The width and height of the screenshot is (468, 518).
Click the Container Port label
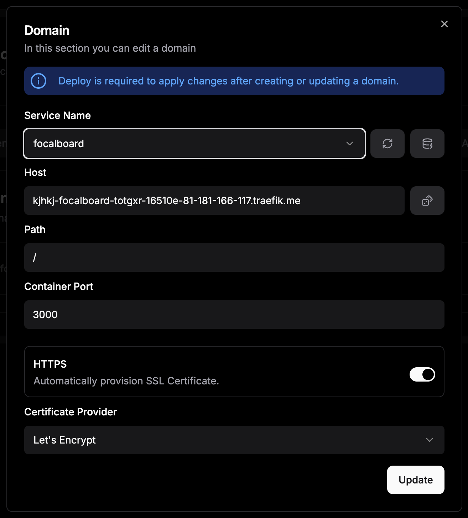point(59,286)
